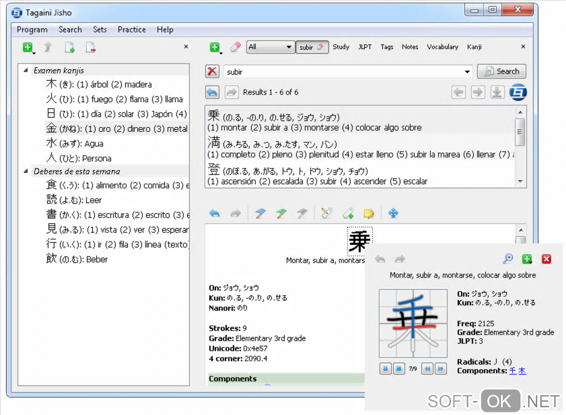Click the green add icon in kanji popup
The width and height of the screenshot is (566, 415).
[527, 259]
